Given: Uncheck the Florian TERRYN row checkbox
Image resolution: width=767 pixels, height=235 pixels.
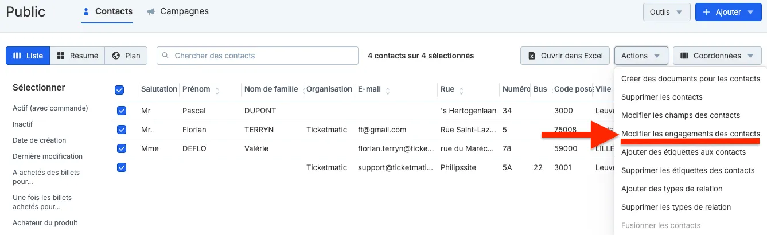Looking at the screenshot, I should coord(122,130).
